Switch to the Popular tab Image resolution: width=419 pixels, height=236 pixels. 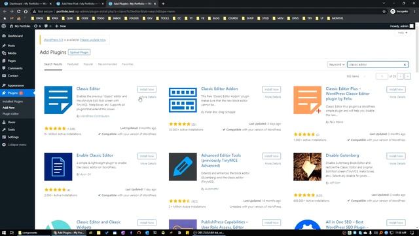point(88,64)
